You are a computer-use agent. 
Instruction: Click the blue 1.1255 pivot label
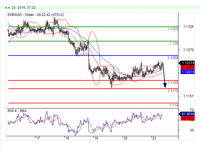pos(173,58)
